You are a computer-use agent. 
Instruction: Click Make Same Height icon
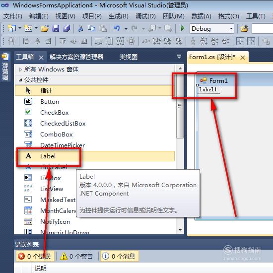109,41
